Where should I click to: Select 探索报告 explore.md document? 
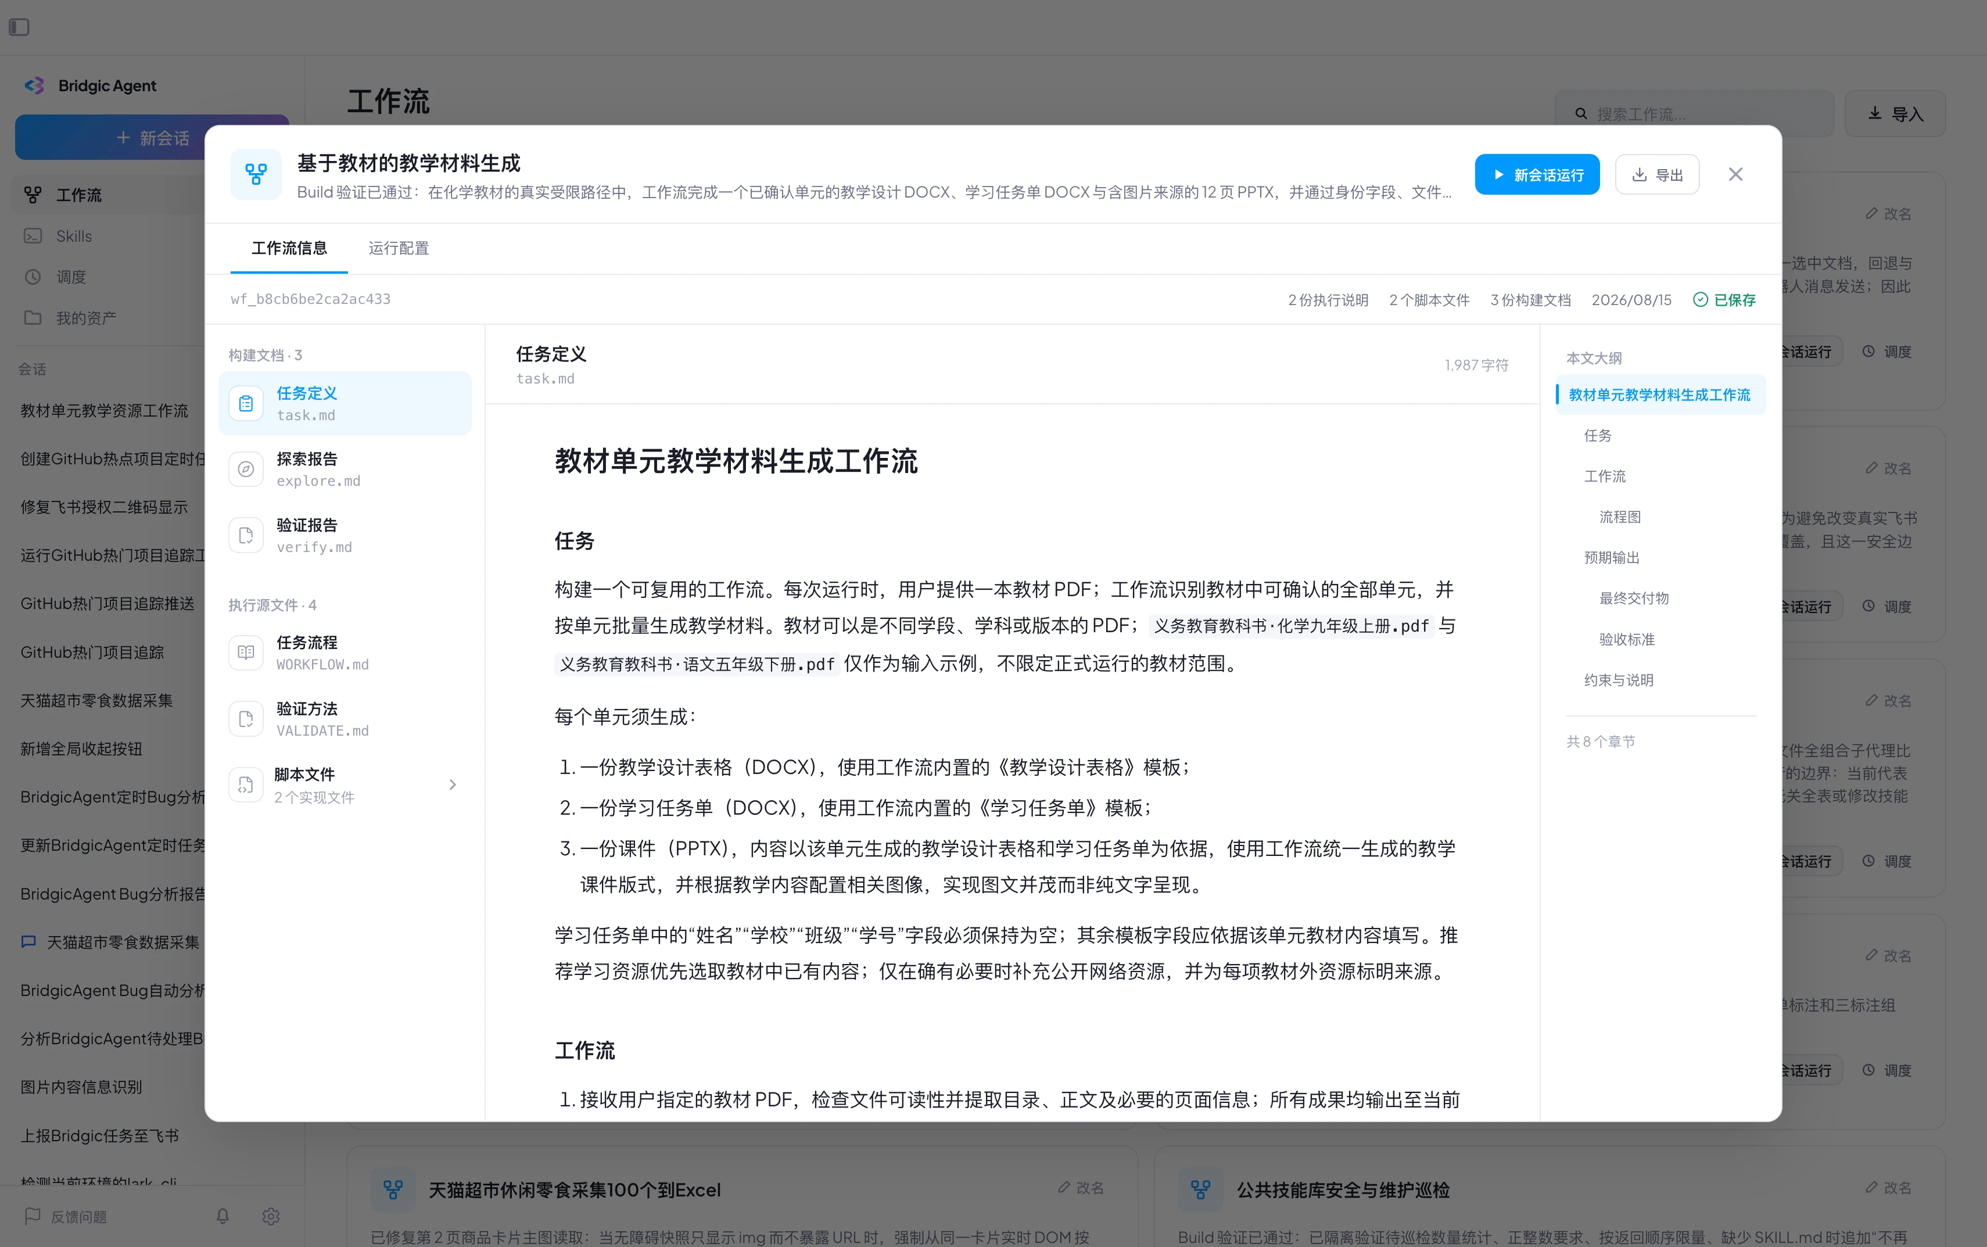[345, 470]
